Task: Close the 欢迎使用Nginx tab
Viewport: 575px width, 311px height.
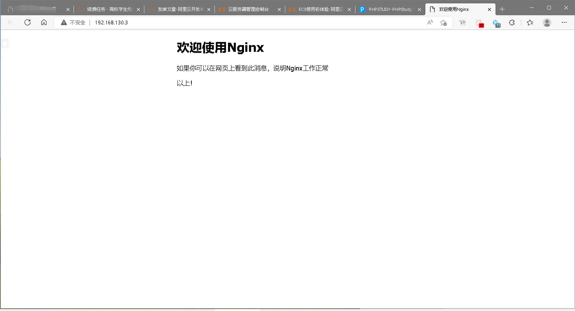Action: coord(489,9)
